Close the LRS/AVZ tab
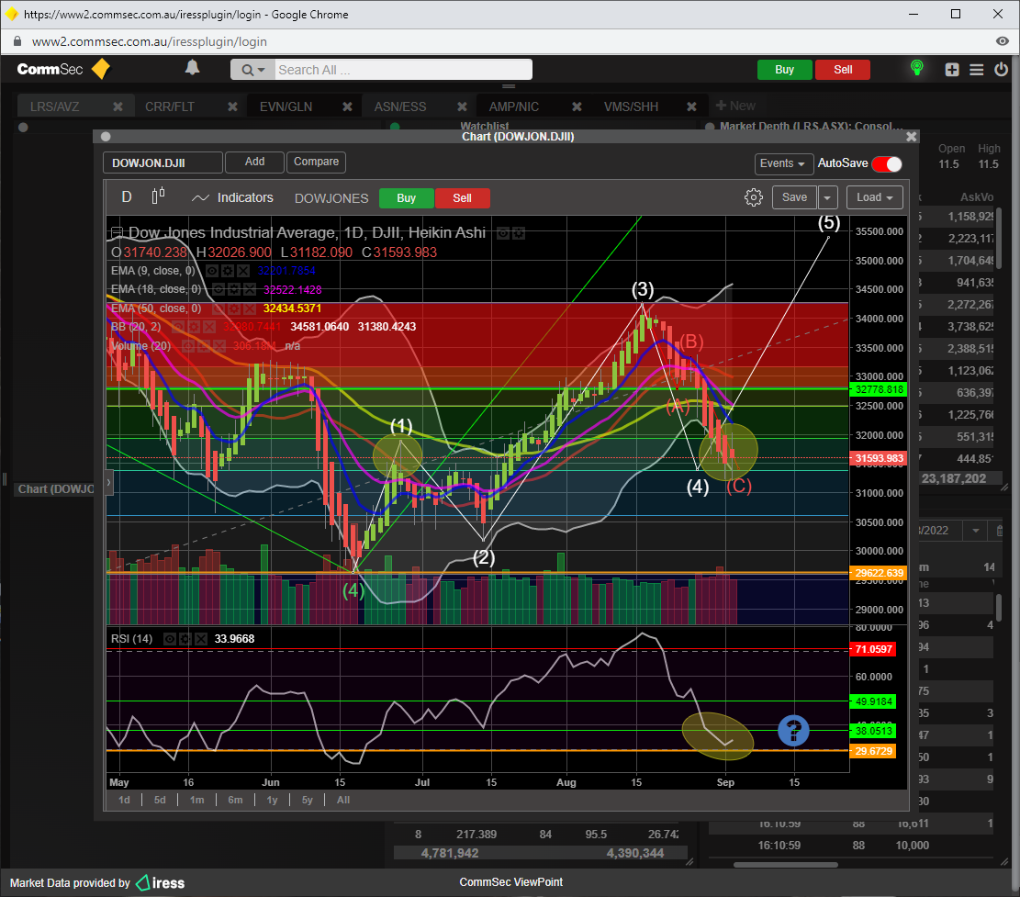Image resolution: width=1020 pixels, height=897 pixels. click(x=118, y=106)
